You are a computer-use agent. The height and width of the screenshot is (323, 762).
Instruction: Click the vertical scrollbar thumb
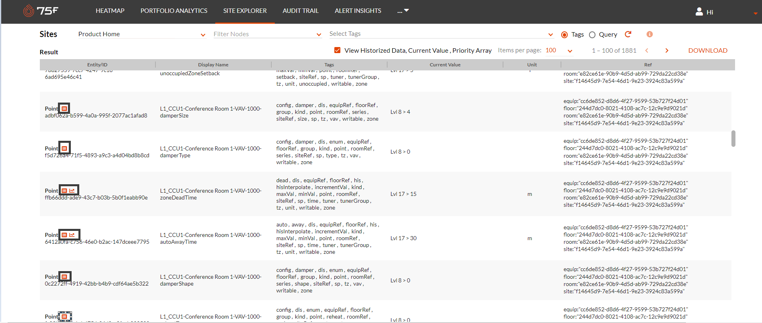click(733, 138)
